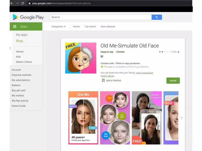Click the star rating display
Viewport: 202px width, 151px height.
[164, 52]
